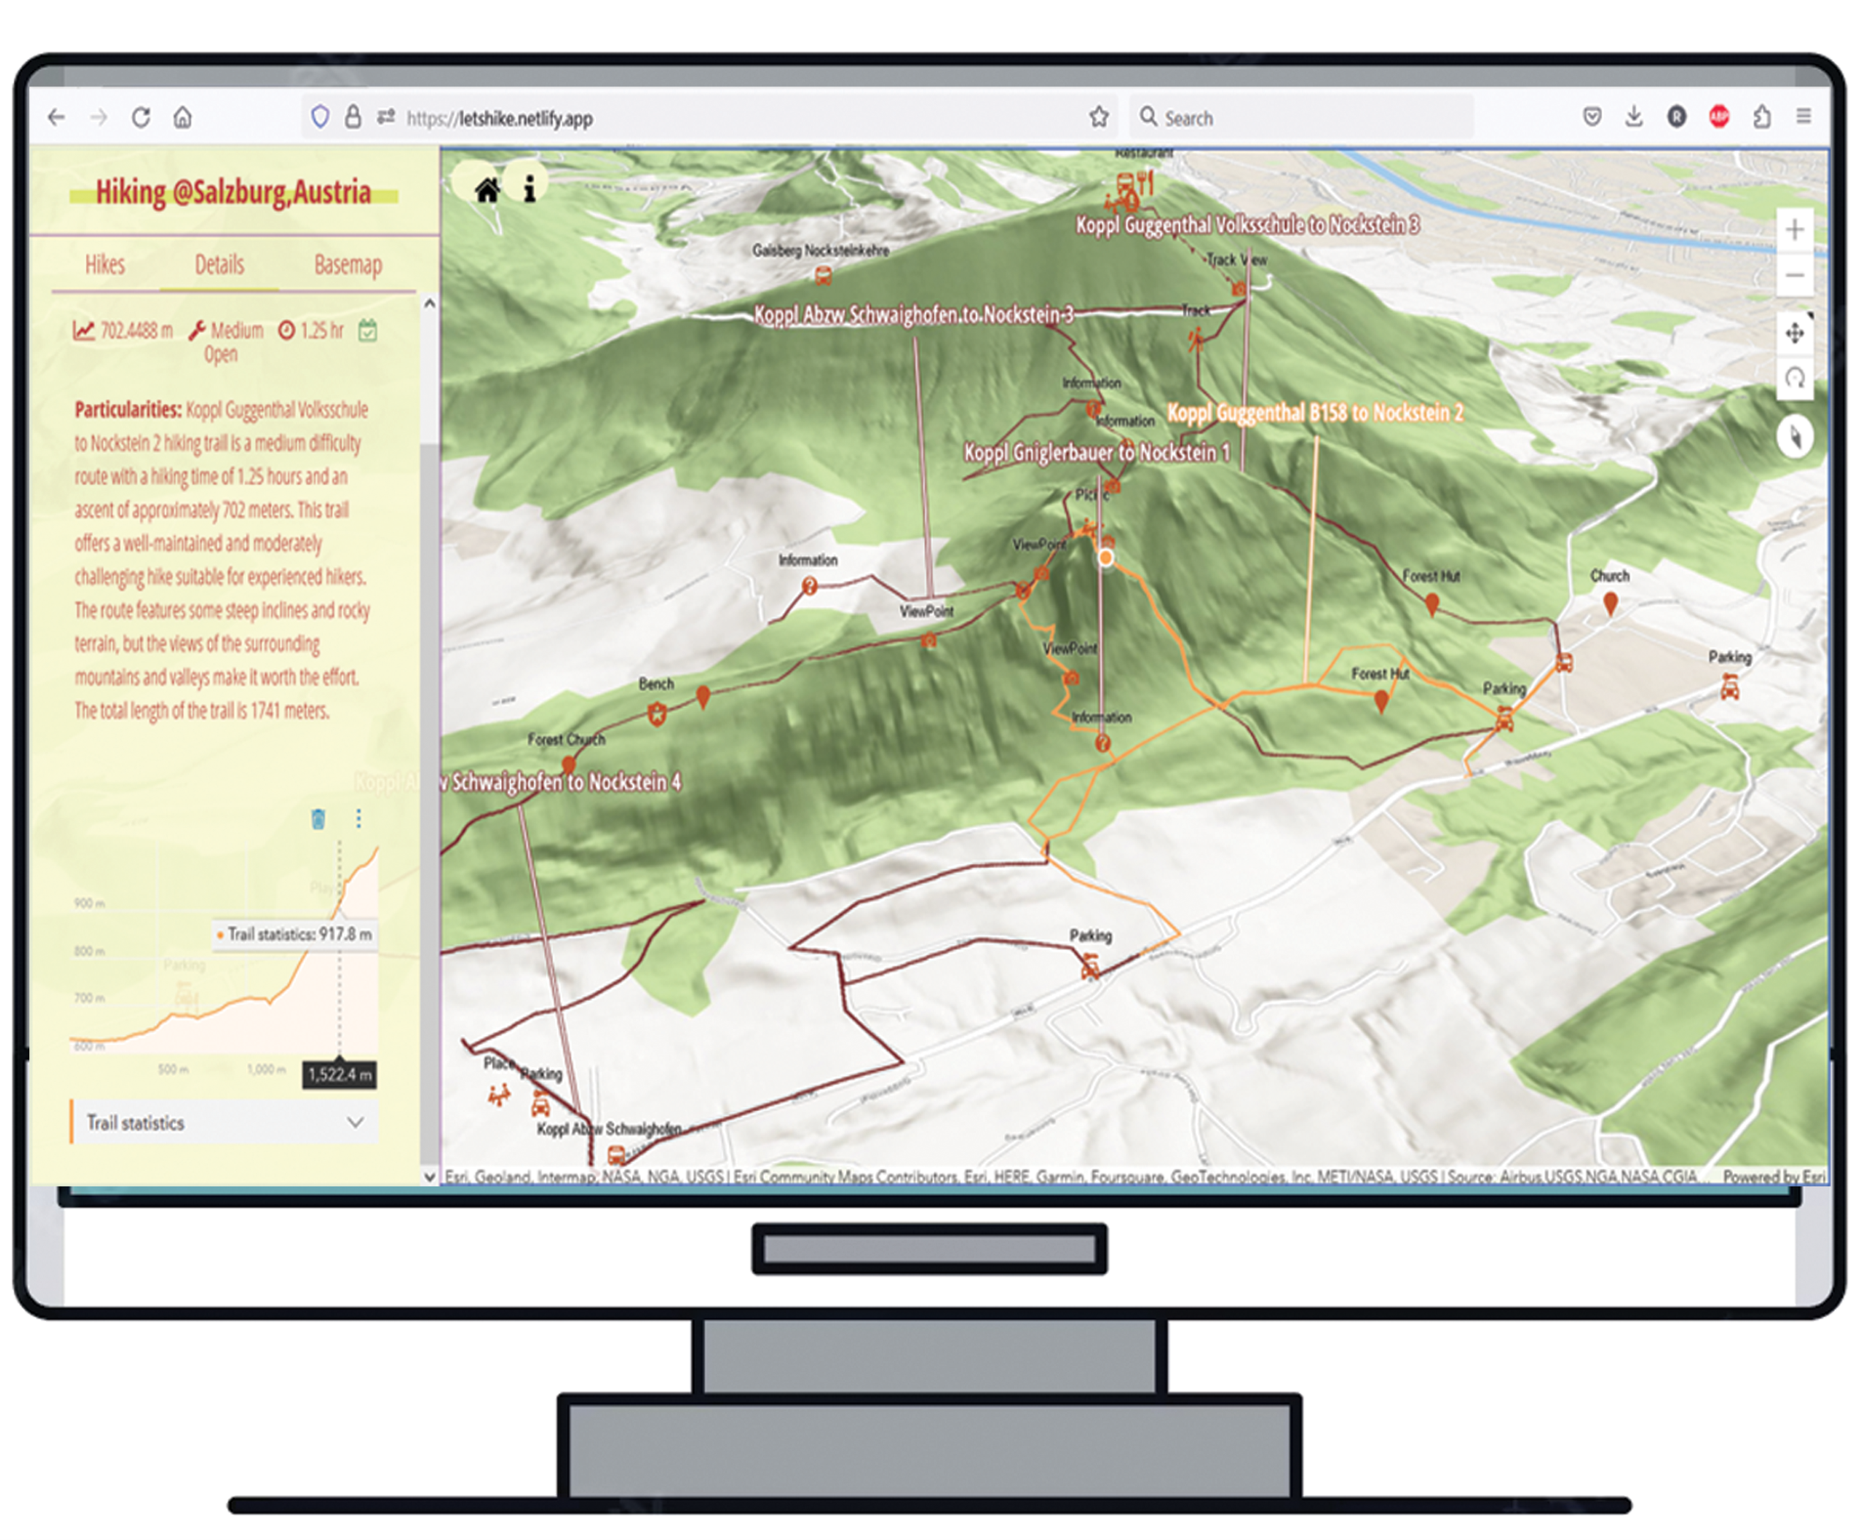Open the browser home page icon

[x=183, y=117]
